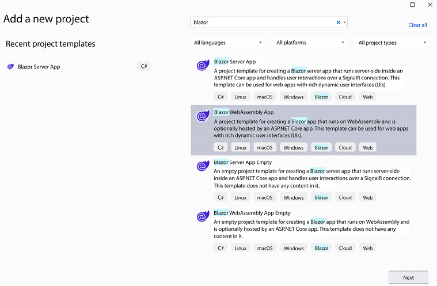437x286 pixels.
Task: Click the Clear all link
Action: (x=417, y=25)
